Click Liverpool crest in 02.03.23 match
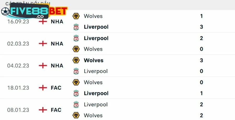Screen dimensions: 235x120 click(76, 38)
